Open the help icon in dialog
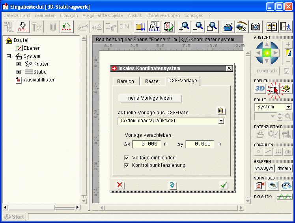Image resolution: width=295 pixels, height=223 pixels. (172, 185)
